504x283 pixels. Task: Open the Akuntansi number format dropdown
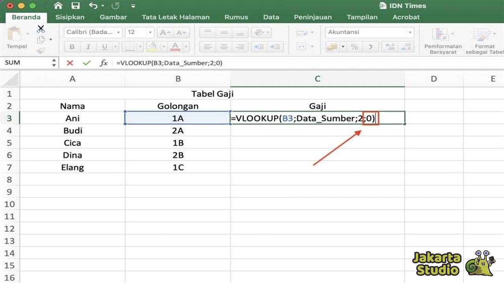click(410, 32)
